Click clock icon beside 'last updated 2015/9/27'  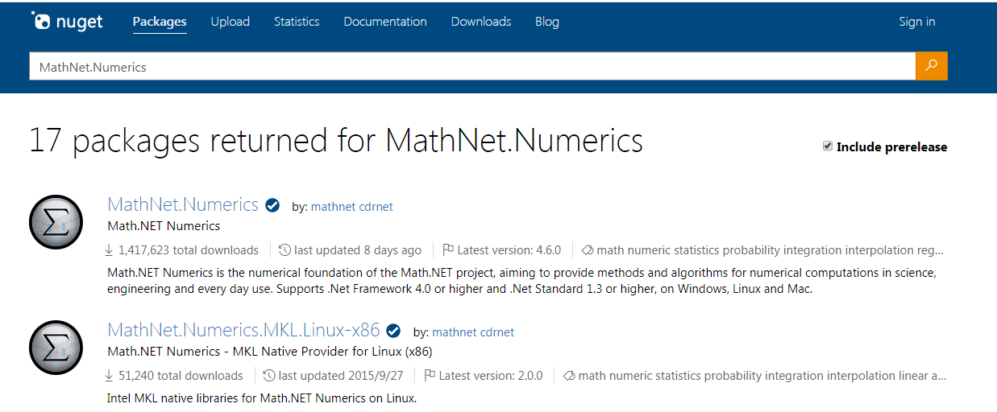click(269, 376)
